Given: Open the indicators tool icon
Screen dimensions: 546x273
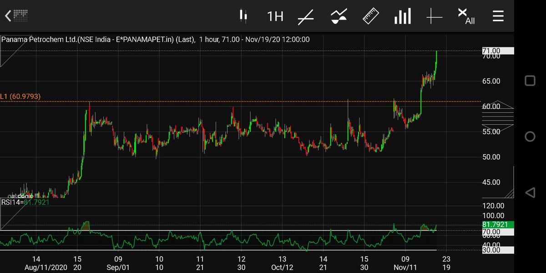Looking at the screenshot, I should pyautogui.click(x=339, y=16).
